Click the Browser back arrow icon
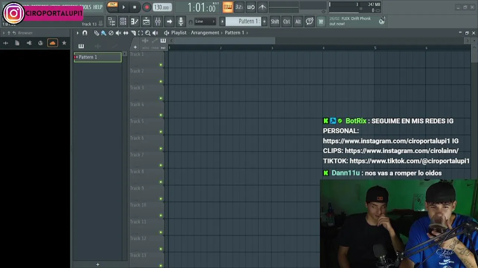 tap(14, 33)
